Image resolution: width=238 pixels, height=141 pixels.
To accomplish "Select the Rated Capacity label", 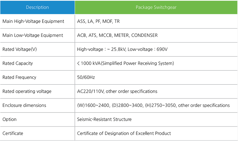I will (x=17, y=63).
